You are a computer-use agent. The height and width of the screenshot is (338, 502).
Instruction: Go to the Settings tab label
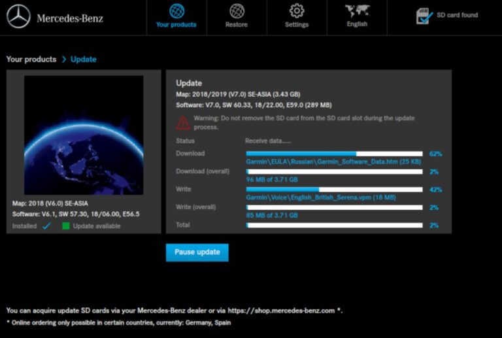pos(297,25)
